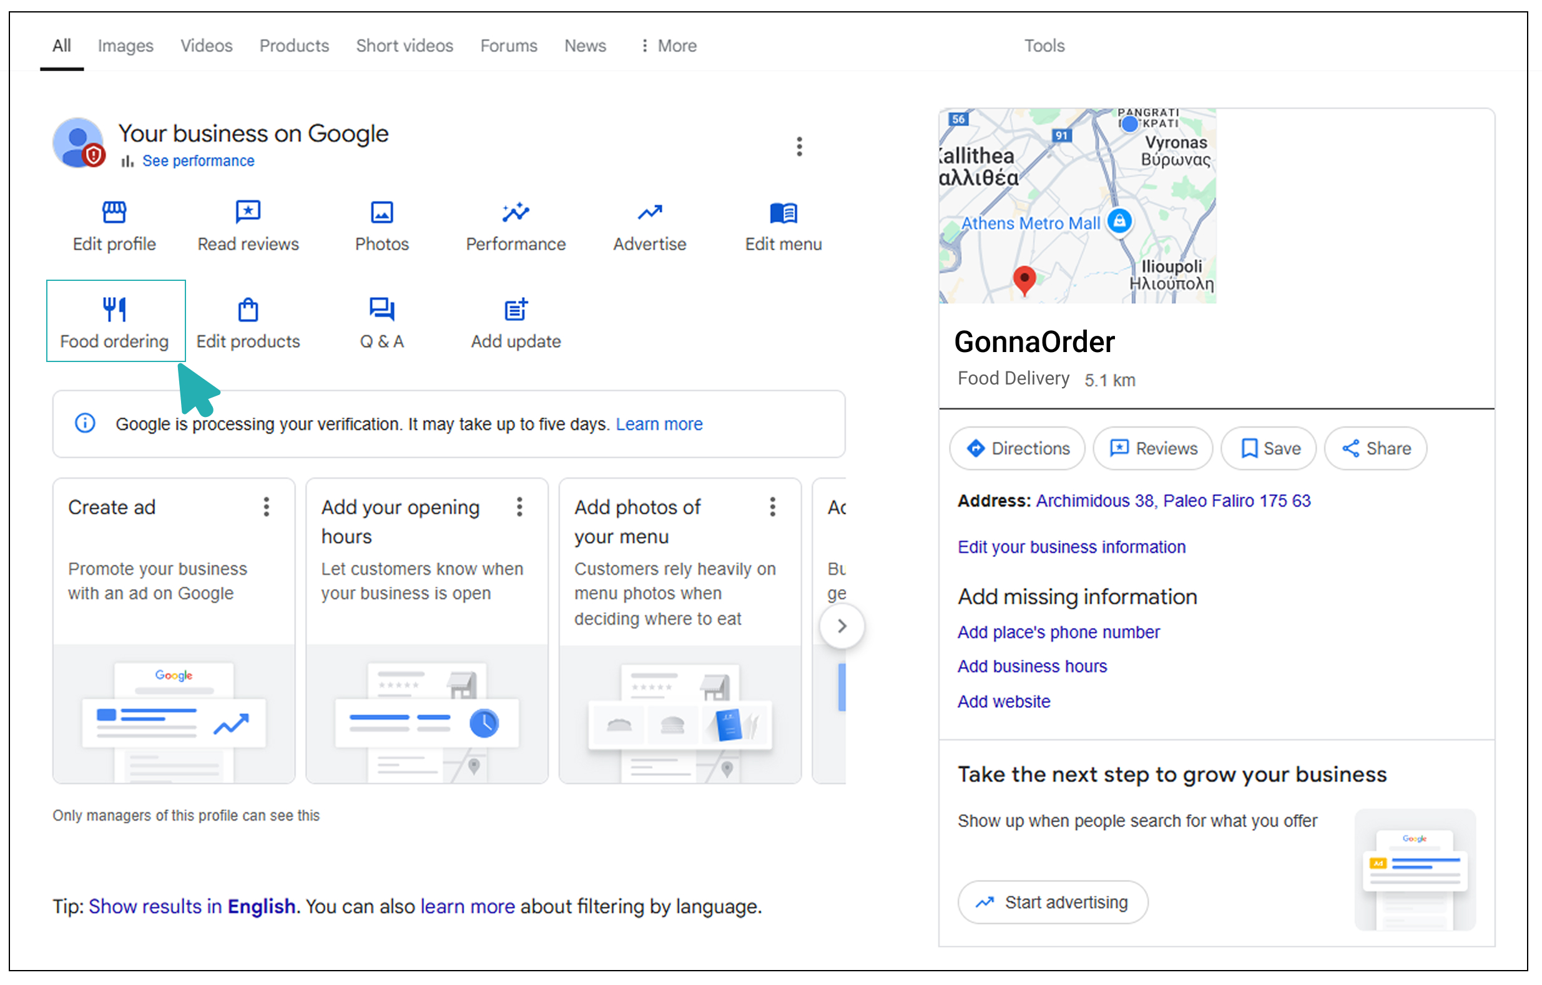This screenshot has height=985, width=1542.
Task: Open Read reviews star icon
Action: coord(248,212)
